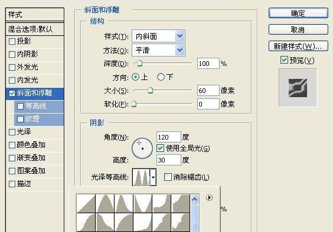Enable the 等高线 contour checkbox
The height and width of the screenshot is (232, 333).
pos(21,106)
